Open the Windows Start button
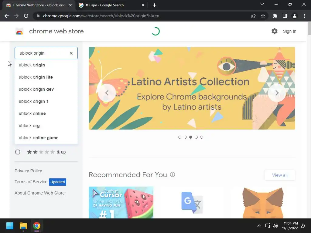 [10, 226]
